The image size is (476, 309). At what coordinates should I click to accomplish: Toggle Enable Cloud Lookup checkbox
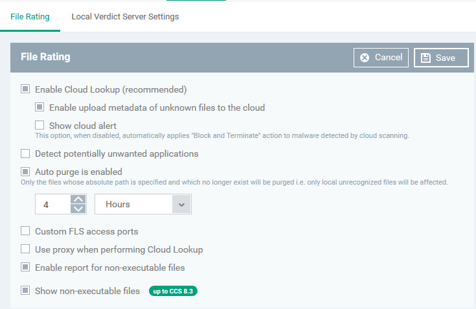point(25,89)
